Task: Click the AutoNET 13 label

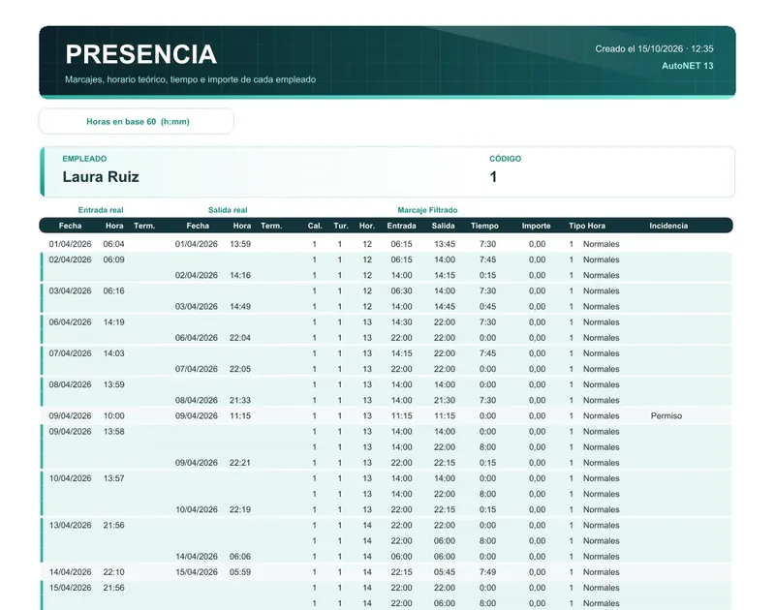Action: (x=687, y=66)
